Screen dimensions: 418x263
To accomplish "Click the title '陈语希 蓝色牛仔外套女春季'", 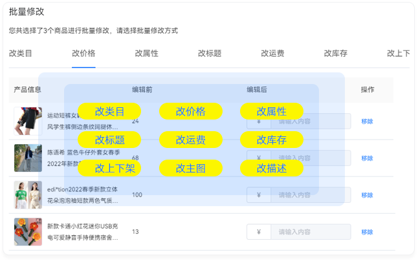I will click(x=83, y=153).
